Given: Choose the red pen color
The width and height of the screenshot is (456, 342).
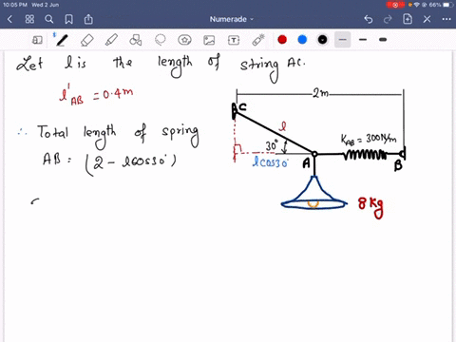Looking at the screenshot, I should [282, 40].
